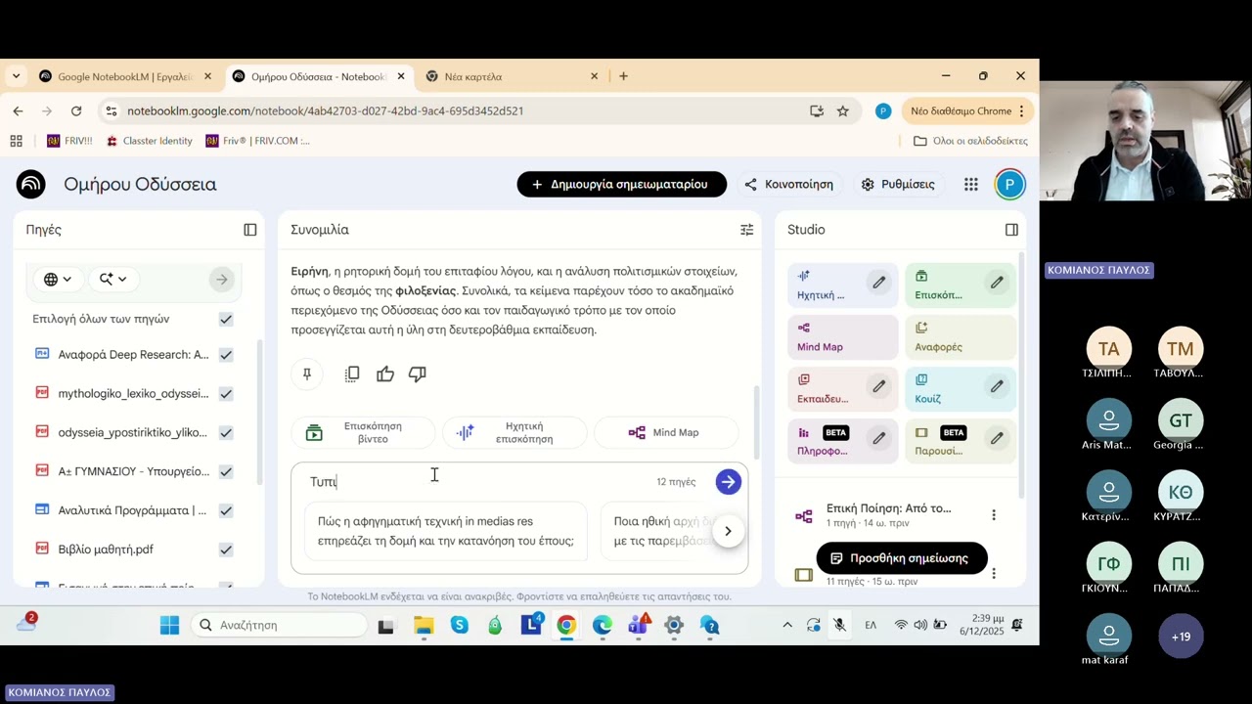Viewport: 1252px width, 704px height.
Task: Uncheck Α± ΓΥΜΝΑΣΙΟΥ - Υπουργείο source
Action: pos(226,471)
